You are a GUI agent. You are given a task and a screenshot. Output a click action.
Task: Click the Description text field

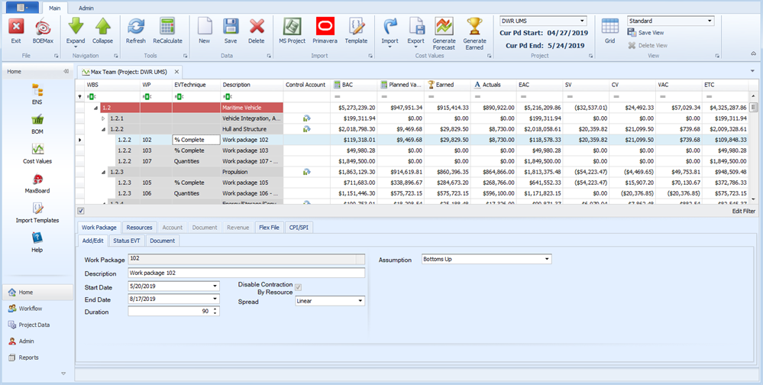pos(247,273)
